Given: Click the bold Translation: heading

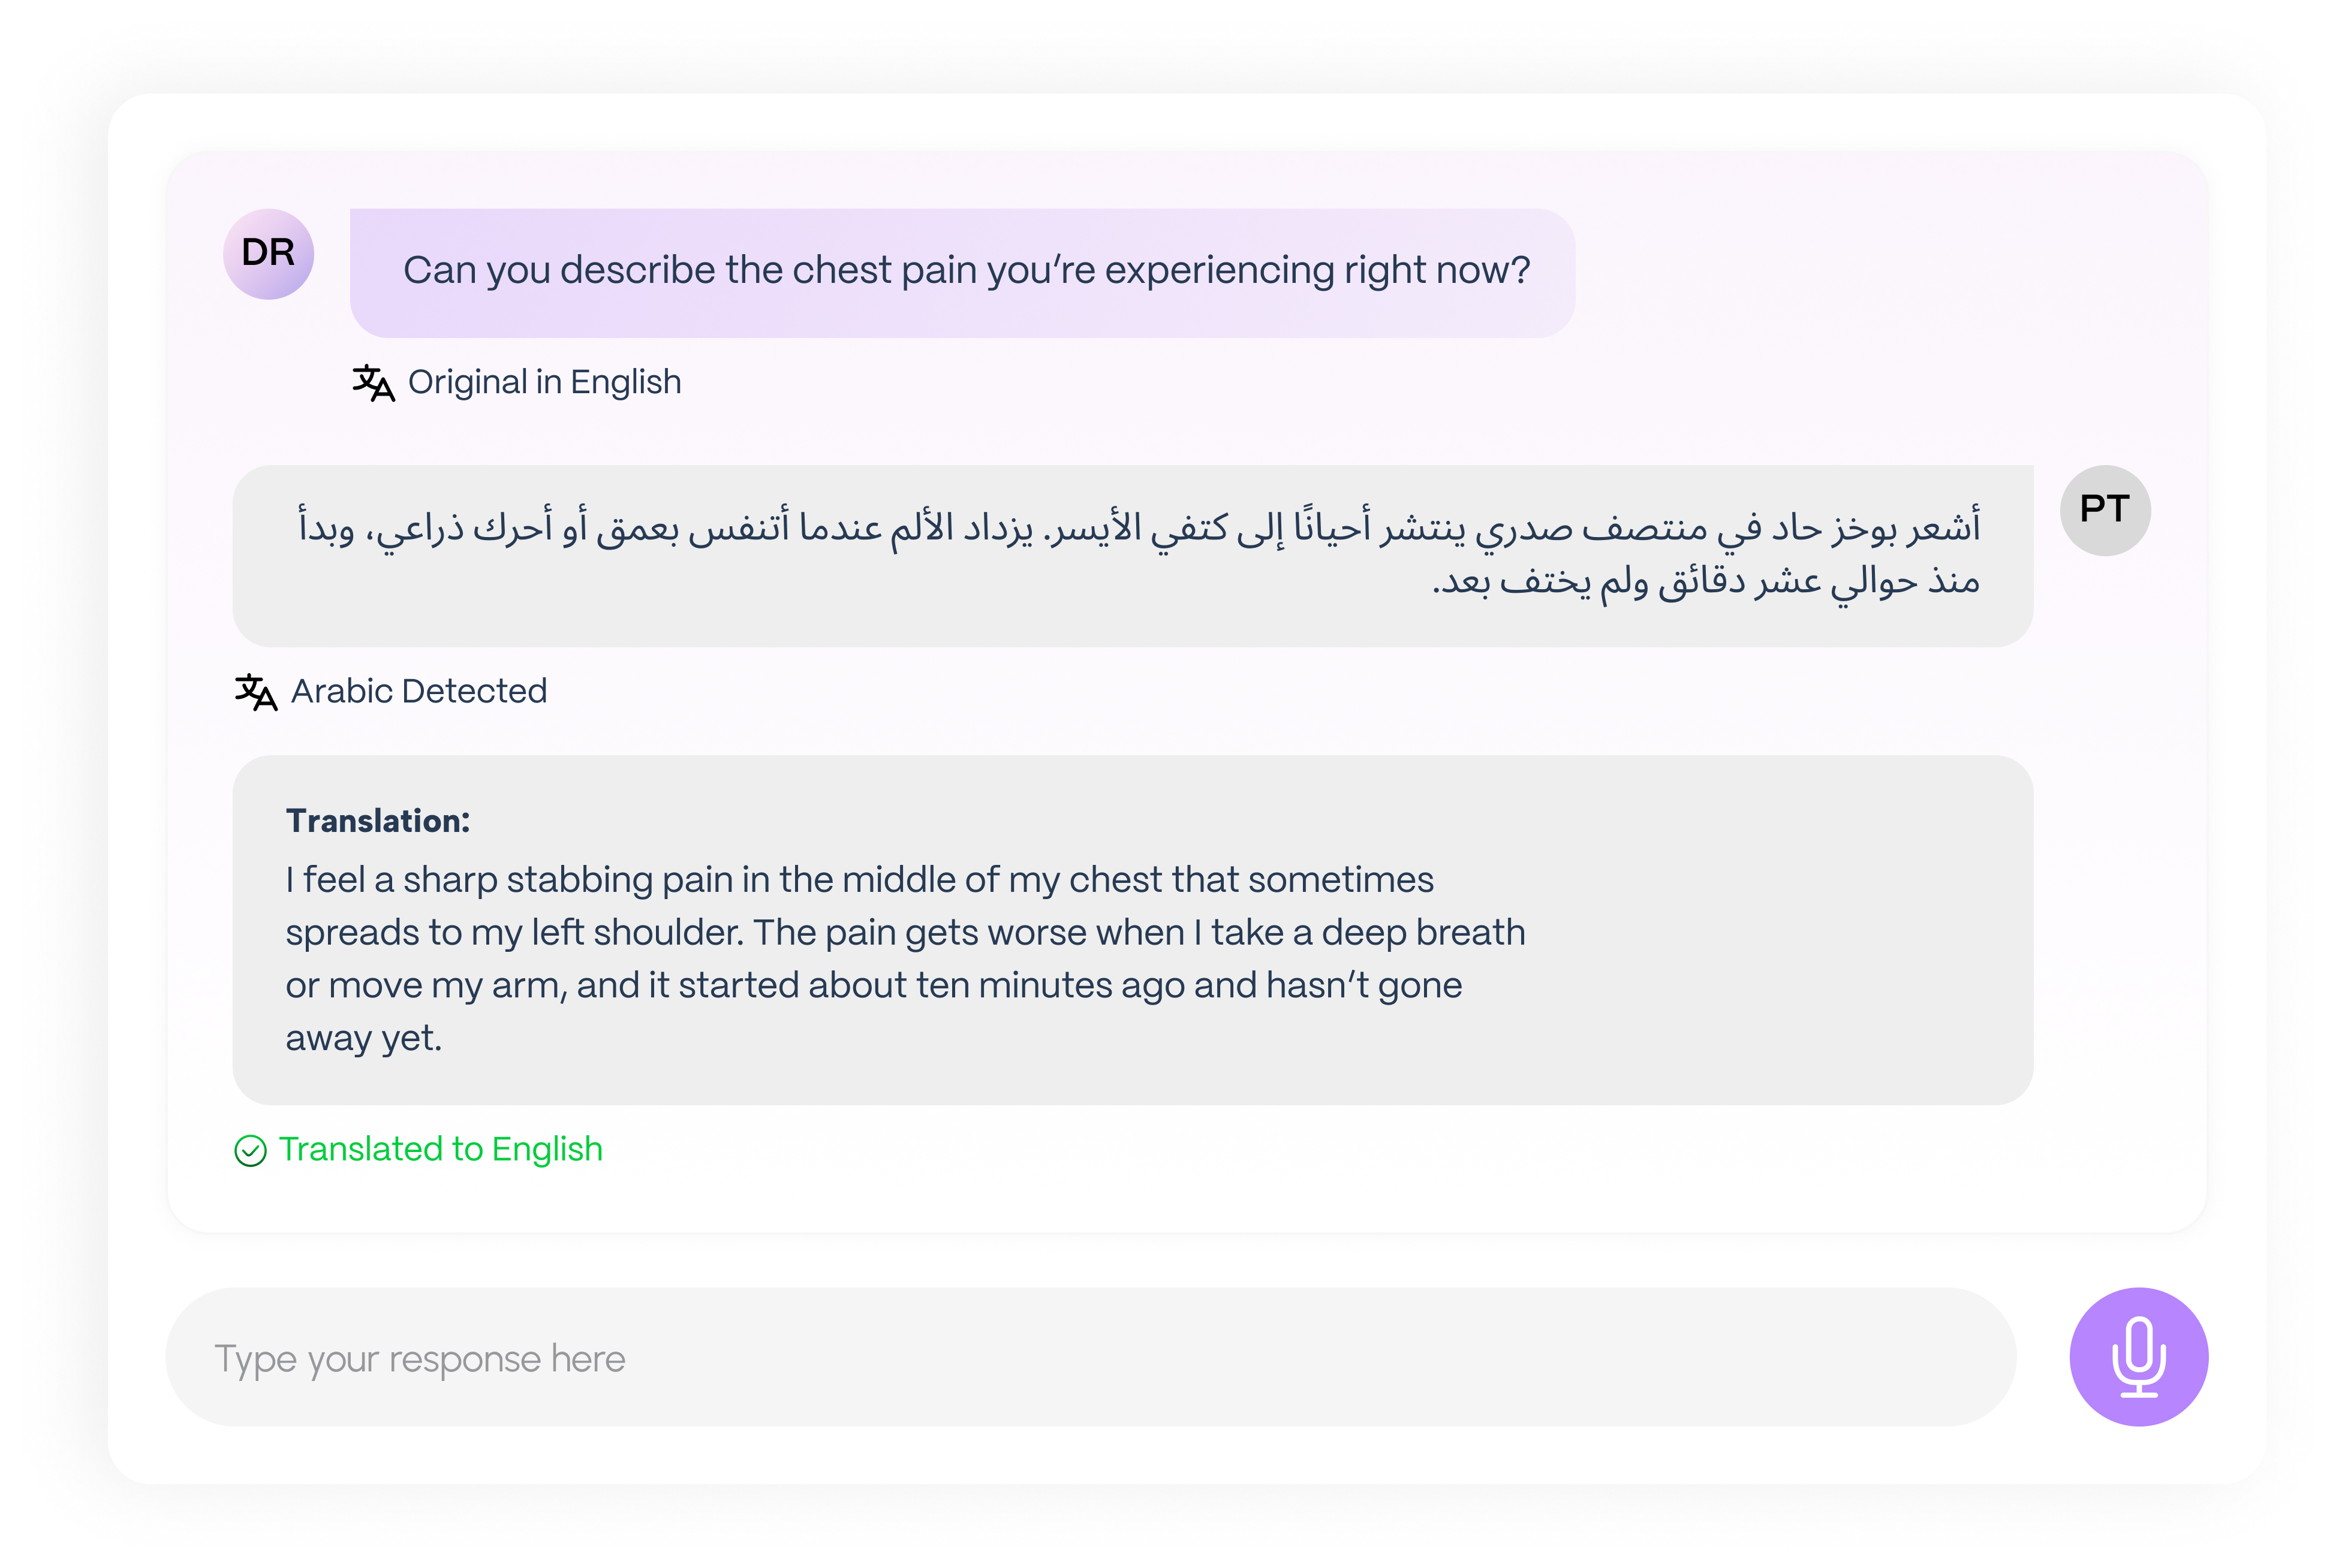Looking at the screenshot, I should pyautogui.click(x=377, y=821).
